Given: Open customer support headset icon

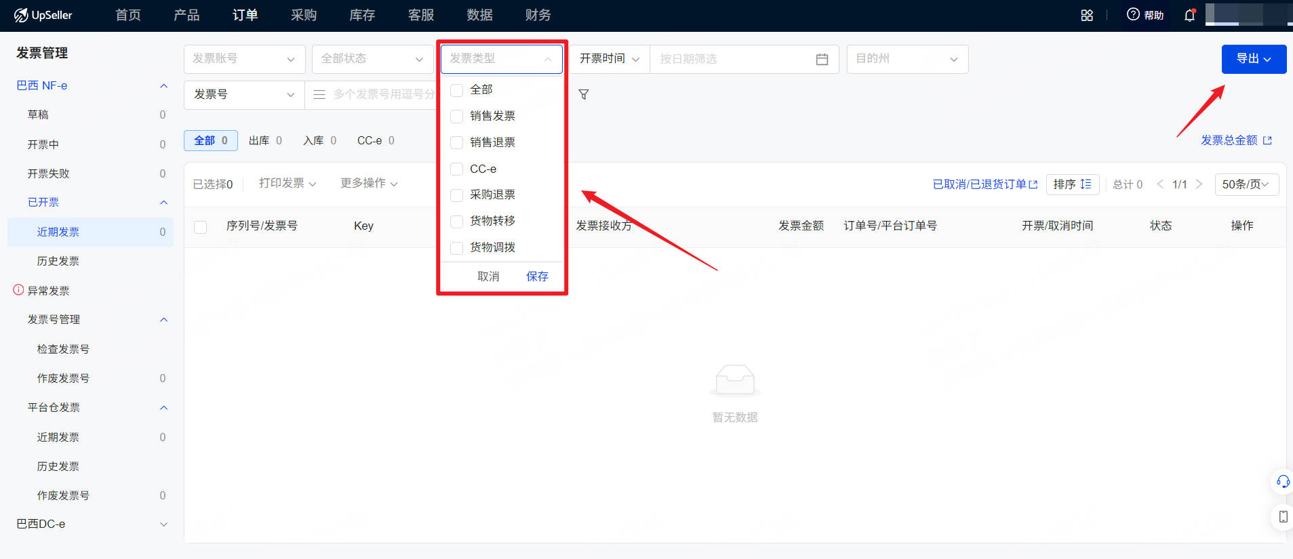Looking at the screenshot, I should [x=1283, y=482].
